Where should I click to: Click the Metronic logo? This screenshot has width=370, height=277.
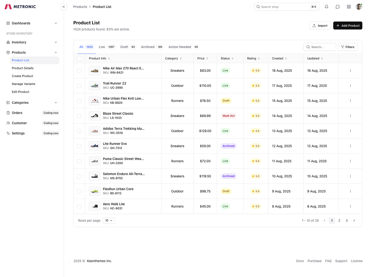click(x=20, y=7)
